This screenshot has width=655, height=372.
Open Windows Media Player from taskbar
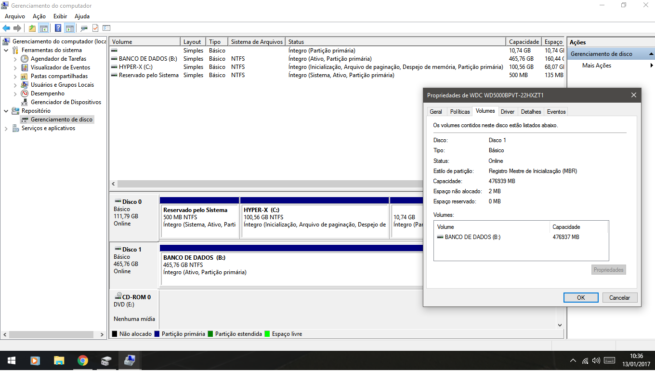pyautogui.click(x=35, y=360)
